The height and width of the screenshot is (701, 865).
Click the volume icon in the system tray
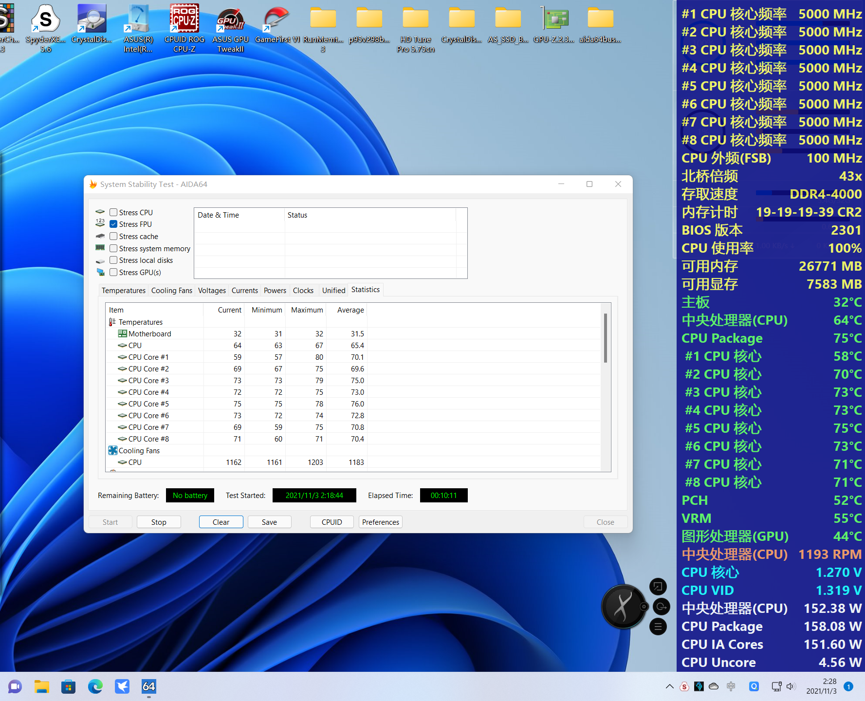[791, 686]
